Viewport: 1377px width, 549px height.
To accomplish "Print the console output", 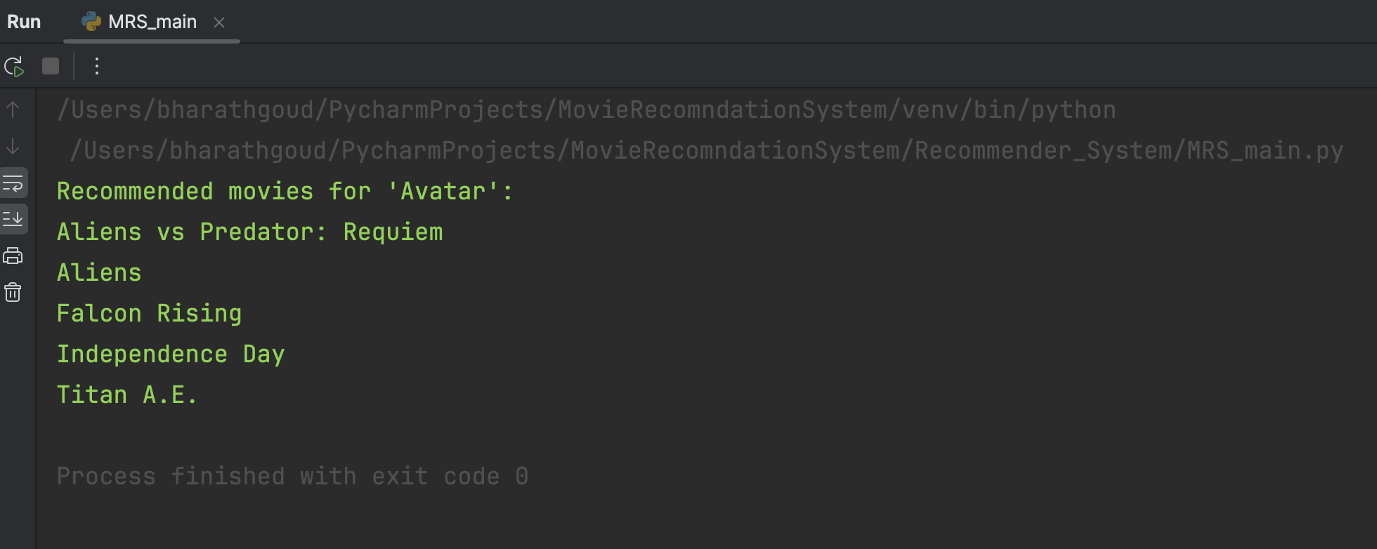I will tap(13, 256).
